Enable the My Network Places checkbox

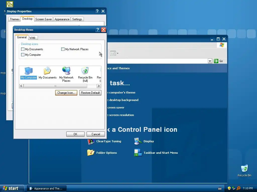point(63,49)
